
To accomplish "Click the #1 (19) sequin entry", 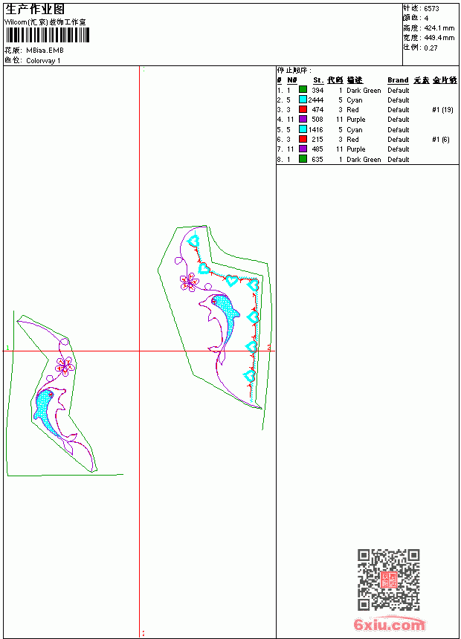I will point(442,110).
